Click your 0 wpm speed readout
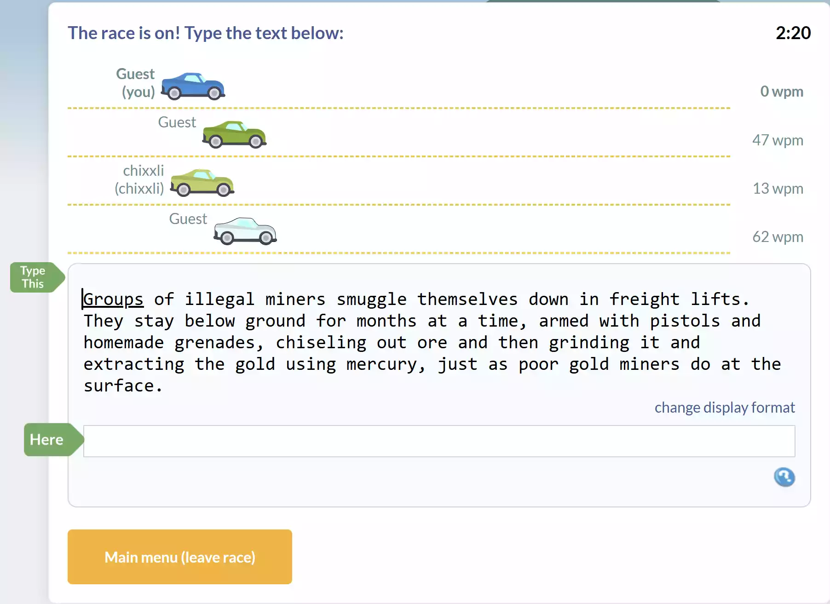830x604 pixels. click(781, 92)
